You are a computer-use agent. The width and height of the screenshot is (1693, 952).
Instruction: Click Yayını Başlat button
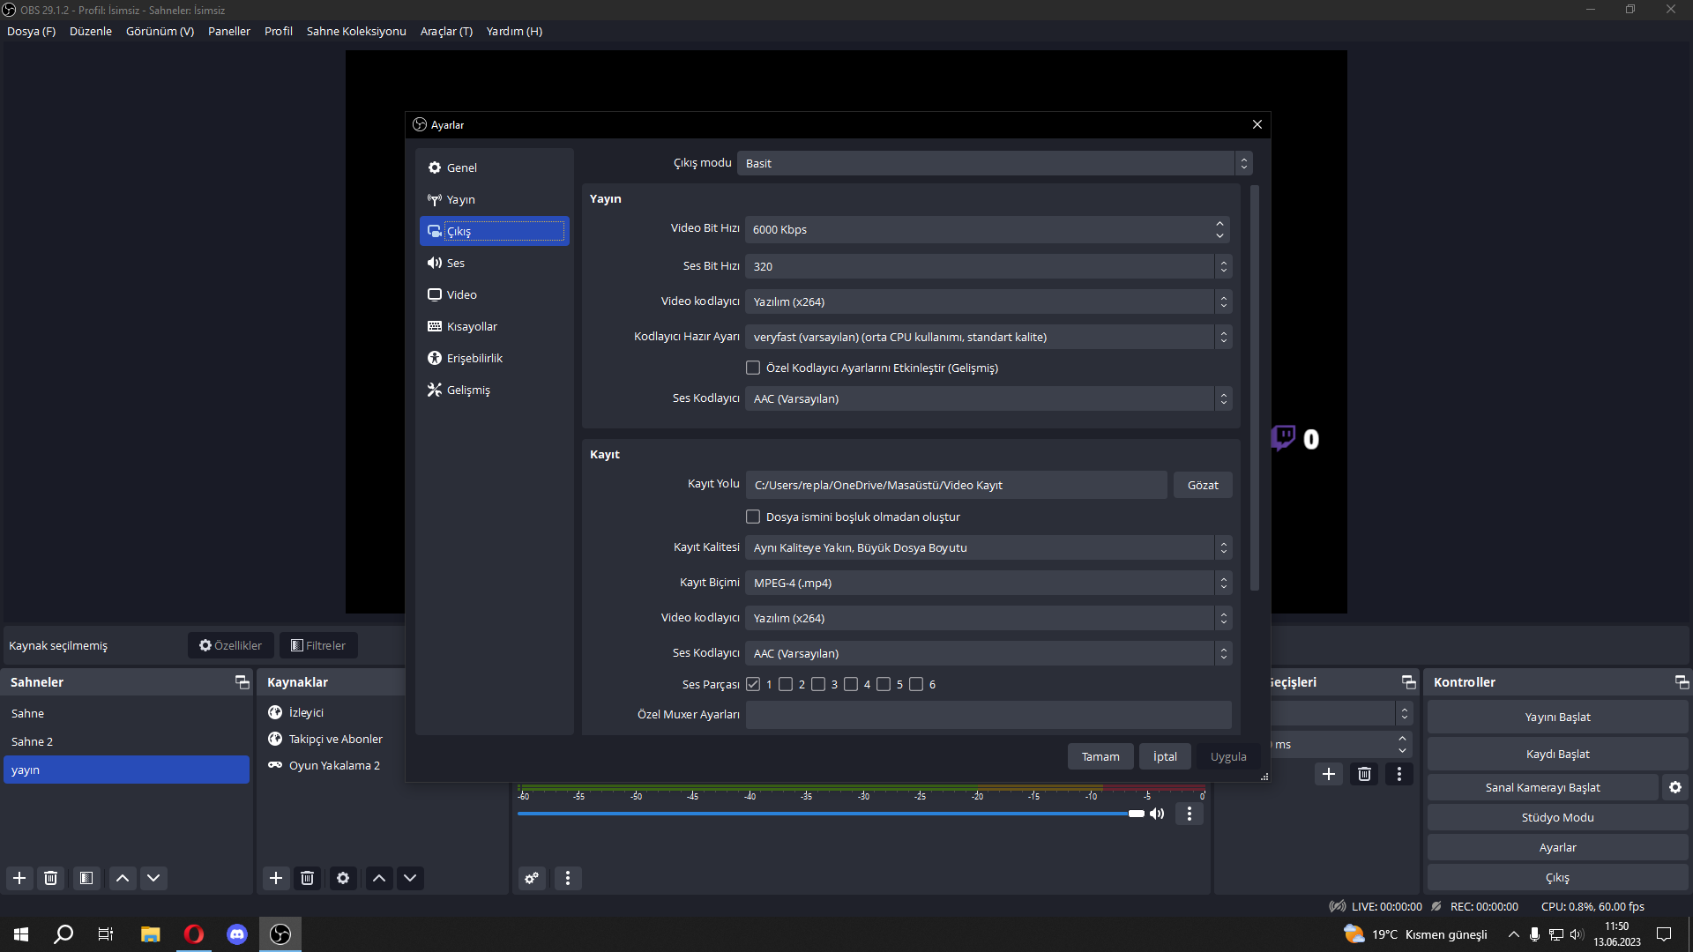(x=1557, y=717)
